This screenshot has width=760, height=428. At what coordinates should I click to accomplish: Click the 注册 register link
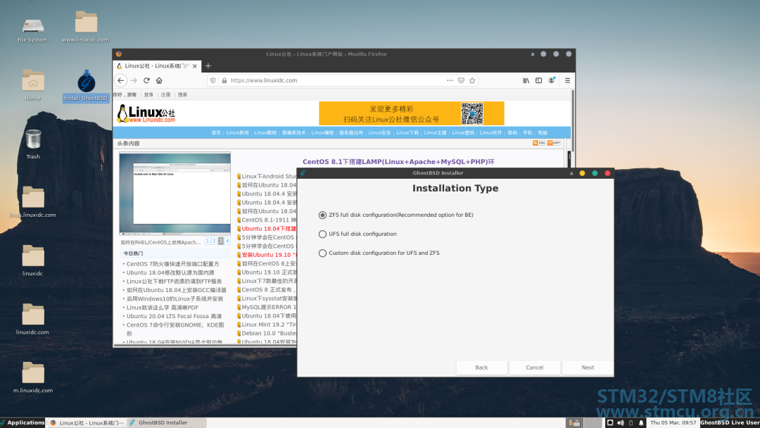pyautogui.click(x=166, y=95)
